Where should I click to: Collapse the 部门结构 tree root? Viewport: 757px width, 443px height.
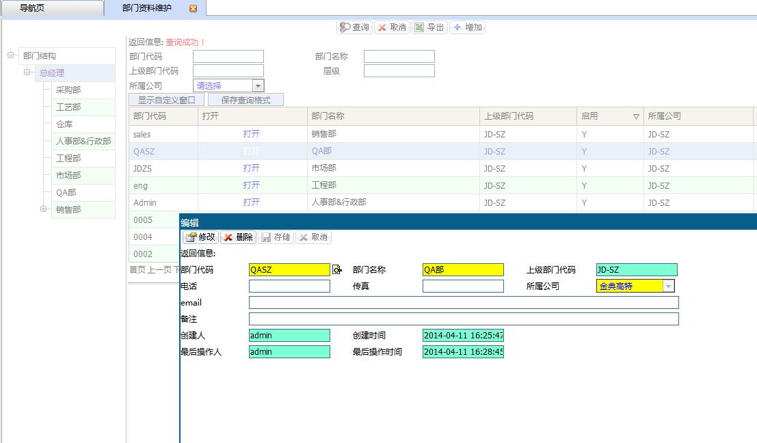pos(11,55)
